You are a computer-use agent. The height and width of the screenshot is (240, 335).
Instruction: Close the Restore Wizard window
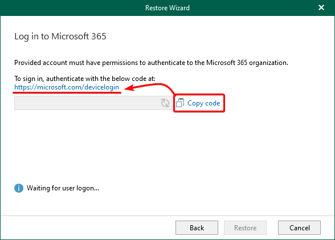(321, 7)
